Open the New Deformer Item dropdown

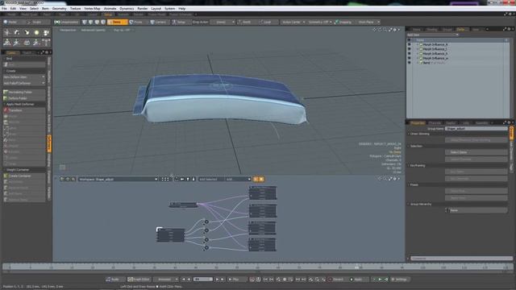[x=24, y=77]
